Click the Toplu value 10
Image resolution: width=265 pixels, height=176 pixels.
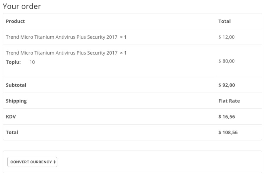coord(32,62)
